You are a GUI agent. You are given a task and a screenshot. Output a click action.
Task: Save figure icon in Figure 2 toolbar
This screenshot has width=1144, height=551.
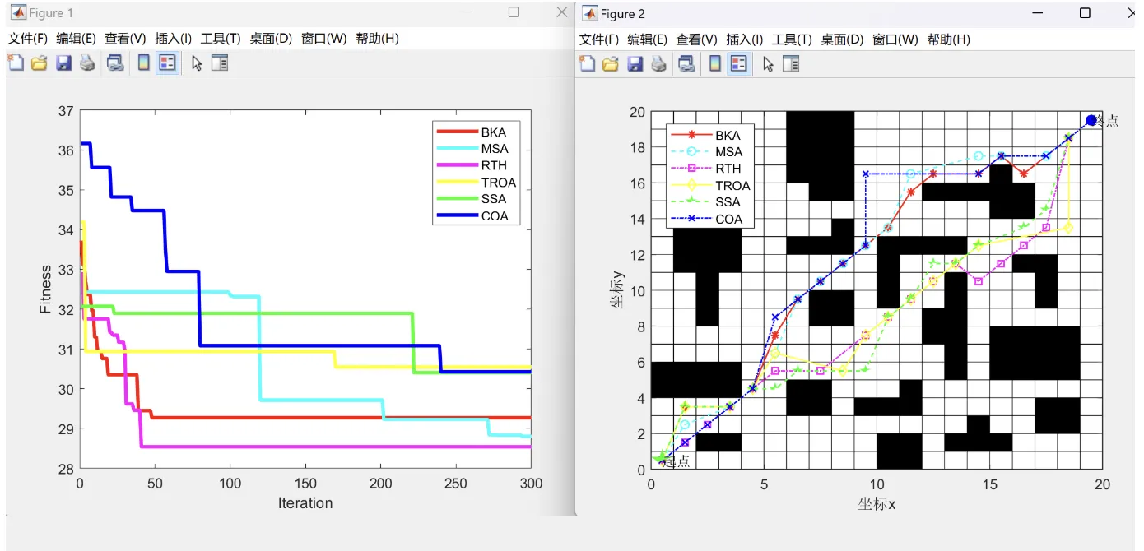[x=635, y=63]
